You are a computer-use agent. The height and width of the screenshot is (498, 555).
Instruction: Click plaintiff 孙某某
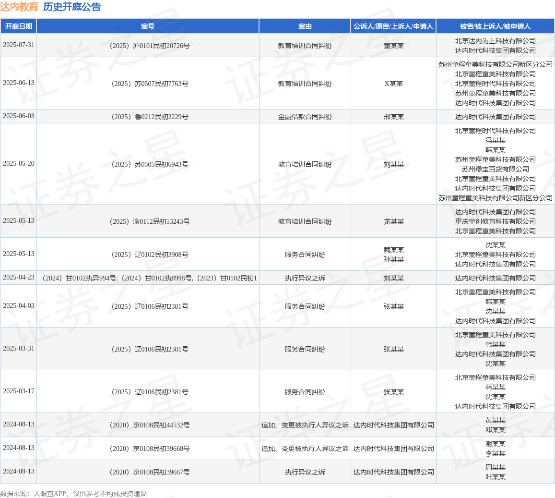394,259
